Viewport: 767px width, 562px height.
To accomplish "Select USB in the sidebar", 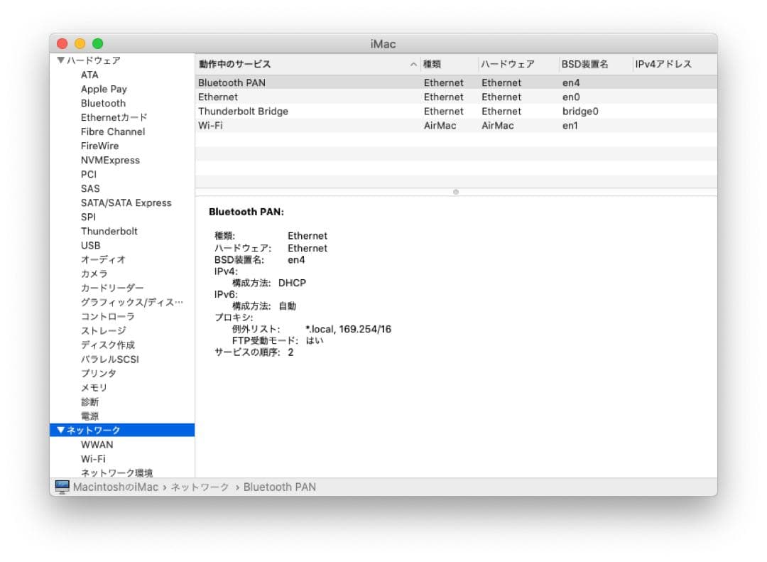I will 90,245.
